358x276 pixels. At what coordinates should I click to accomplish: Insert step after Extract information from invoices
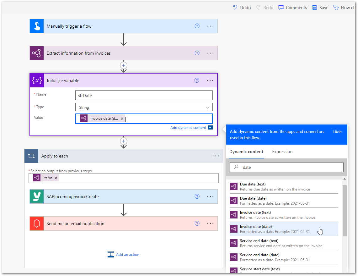(x=124, y=65)
